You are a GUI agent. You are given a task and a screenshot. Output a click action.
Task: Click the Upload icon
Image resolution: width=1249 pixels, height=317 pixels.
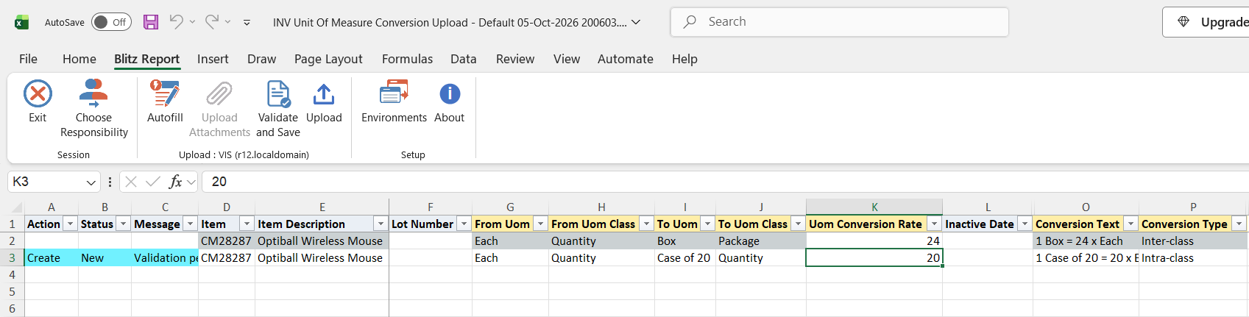324,94
